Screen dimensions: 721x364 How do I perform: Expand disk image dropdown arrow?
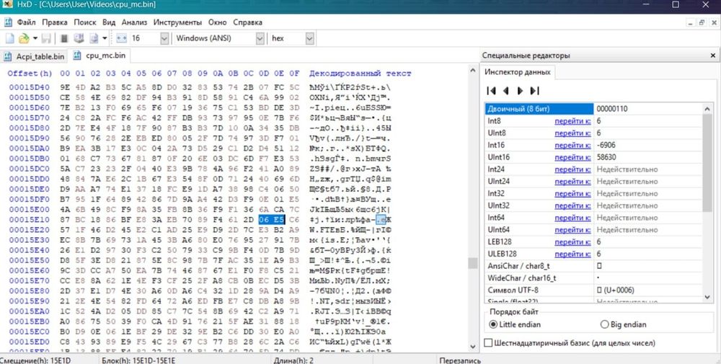click(105, 39)
